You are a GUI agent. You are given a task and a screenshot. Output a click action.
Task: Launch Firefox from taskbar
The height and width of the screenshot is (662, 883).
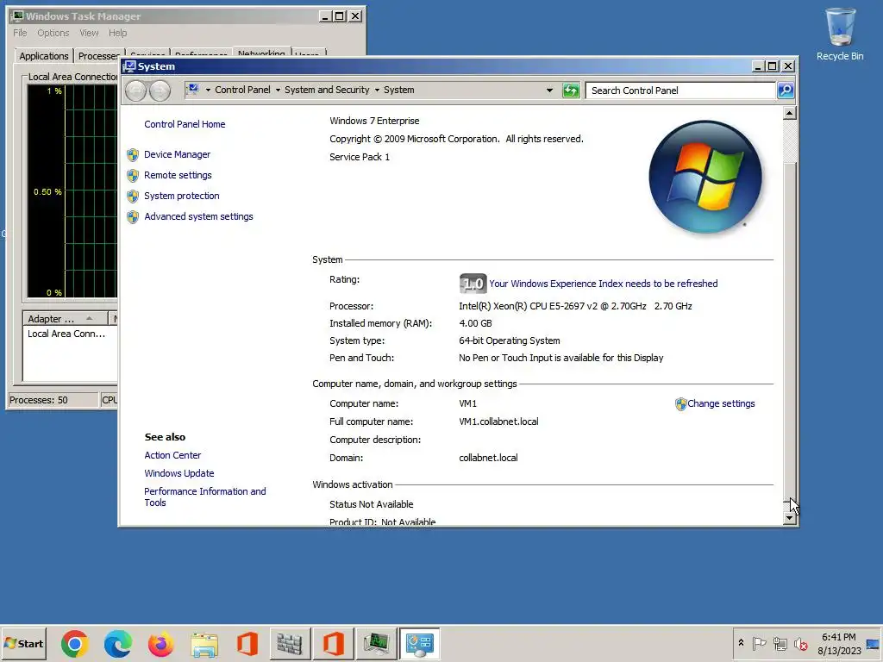160,644
